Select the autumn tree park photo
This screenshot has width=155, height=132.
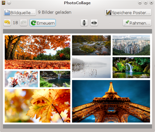(37, 52)
